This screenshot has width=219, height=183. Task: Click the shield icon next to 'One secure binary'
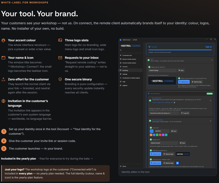coord(60,79)
